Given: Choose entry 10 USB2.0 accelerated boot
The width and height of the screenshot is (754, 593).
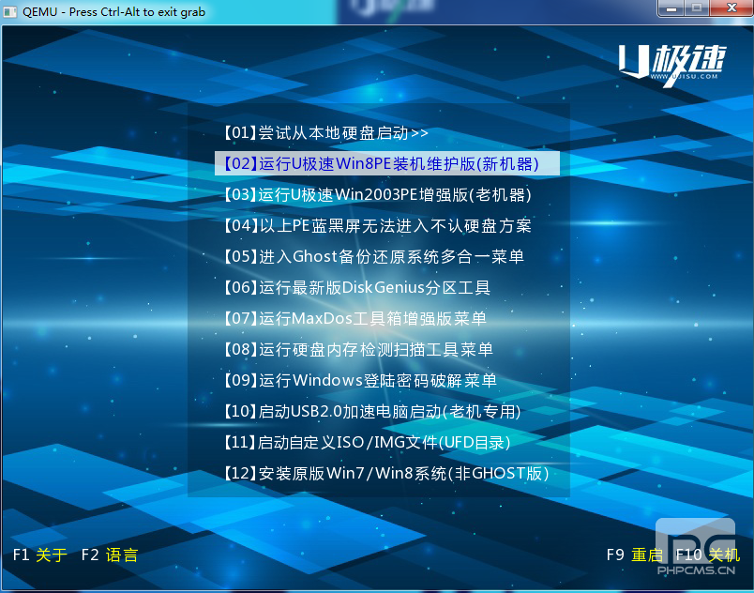Looking at the screenshot, I should 371,411.
